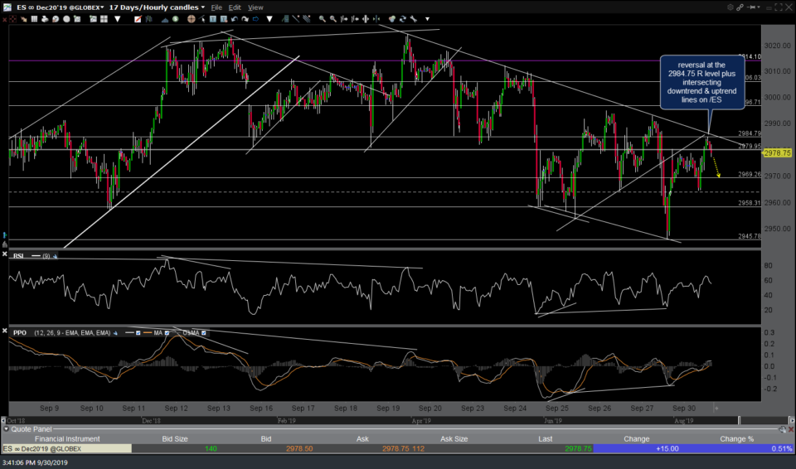Click the grid layout toolbar icon
796x469 pixels.
pyautogui.click(x=34, y=19)
